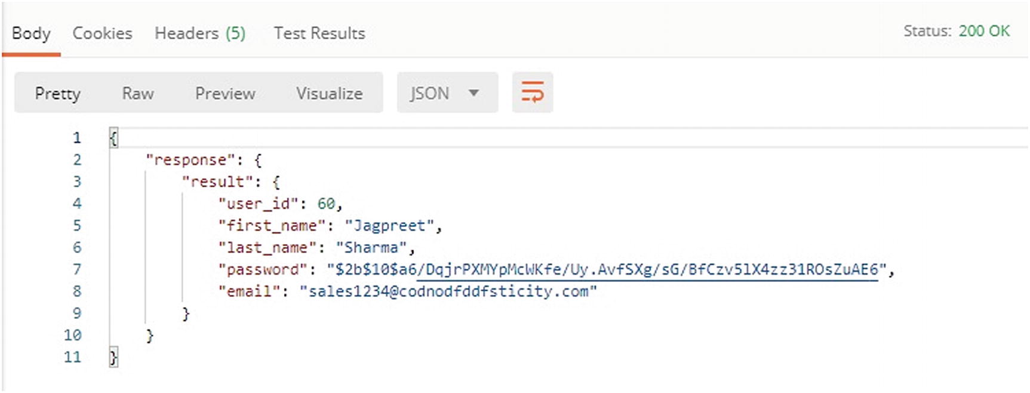Open the JSON format dropdown
1030x393 pixels.
click(x=447, y=93)
